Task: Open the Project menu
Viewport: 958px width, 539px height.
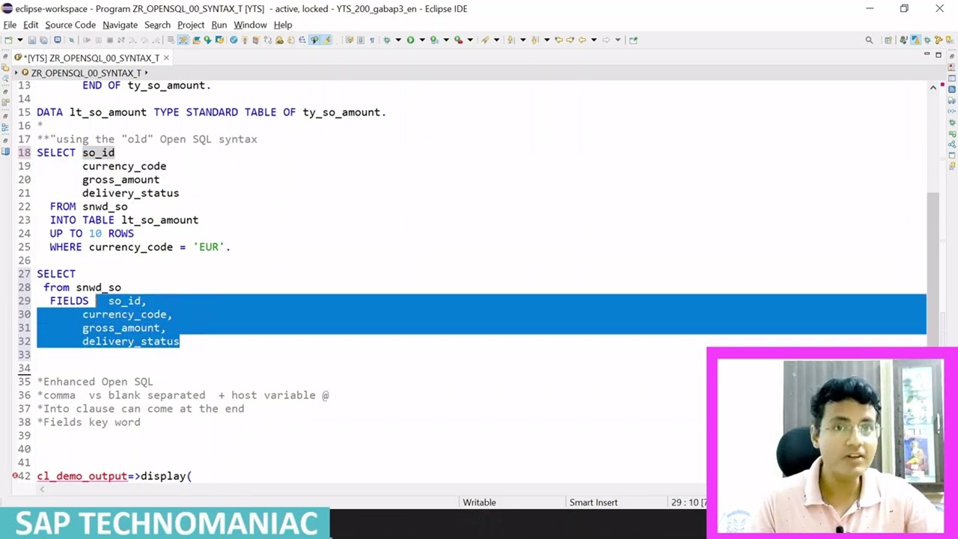Action: click(191, 25)
